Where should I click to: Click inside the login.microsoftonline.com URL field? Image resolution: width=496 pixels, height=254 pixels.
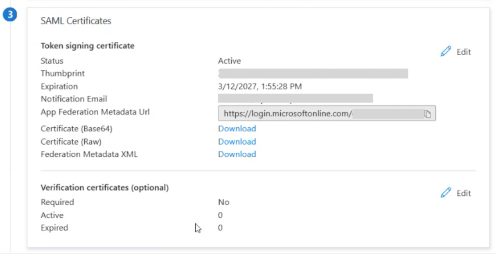(x=288, y=114)
